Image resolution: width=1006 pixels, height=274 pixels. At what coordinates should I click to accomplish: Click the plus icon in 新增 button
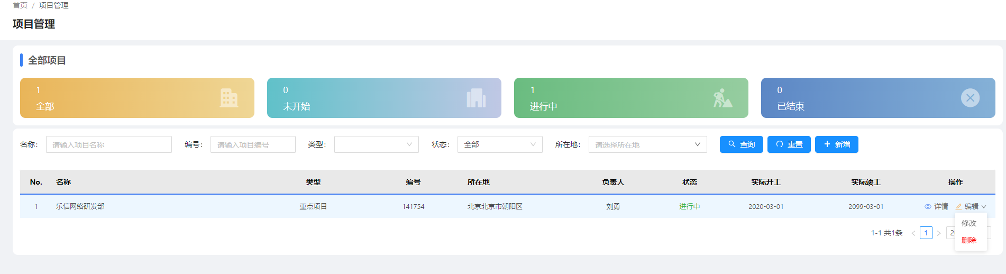[x=827, y=144]
